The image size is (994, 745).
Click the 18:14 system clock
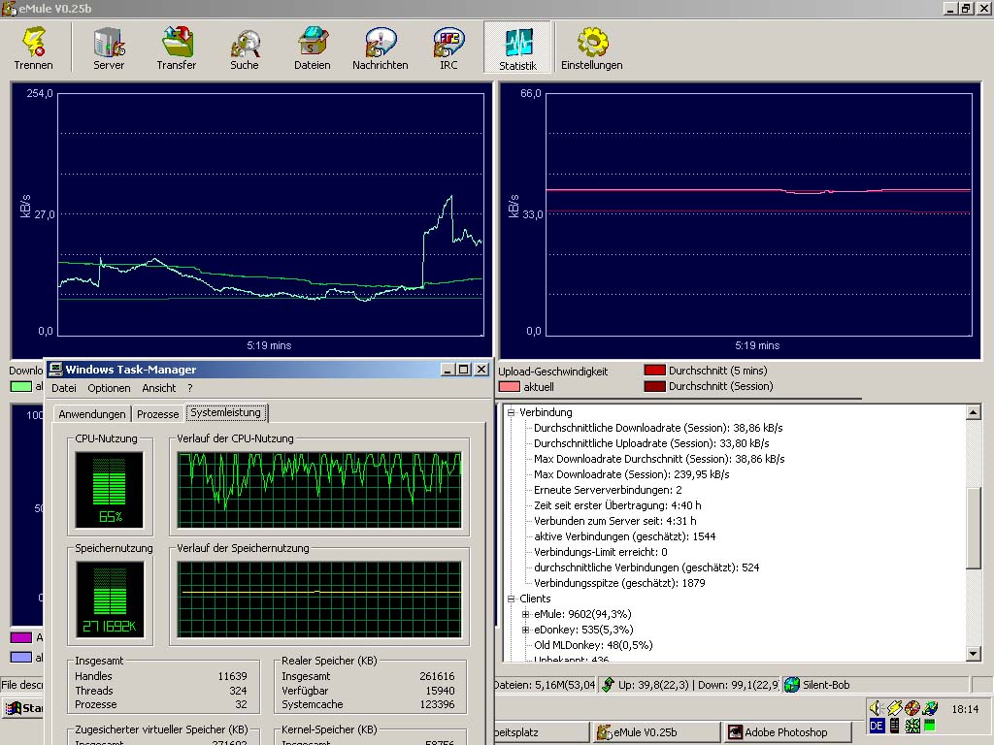pos(965,709)
